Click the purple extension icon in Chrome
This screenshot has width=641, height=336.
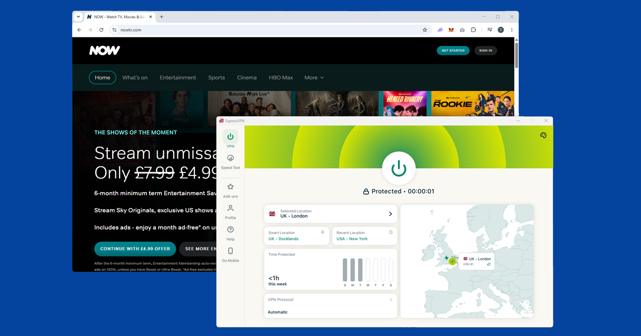[x=440, y=30]
